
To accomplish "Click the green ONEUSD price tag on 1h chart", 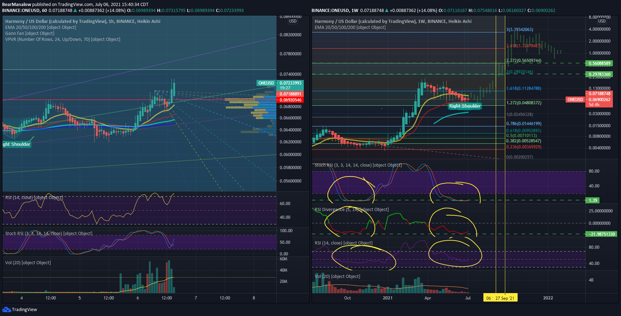I will coord(266,83).
